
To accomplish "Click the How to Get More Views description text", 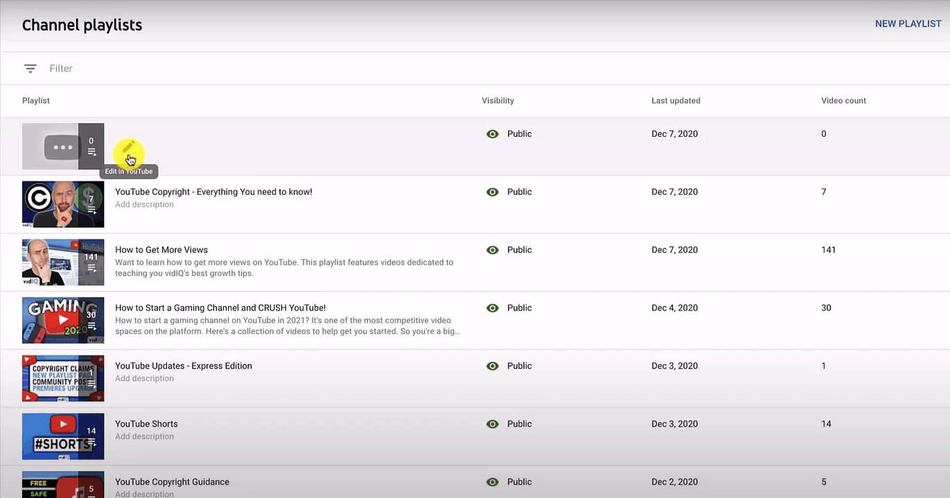I will tap(284, 268).
